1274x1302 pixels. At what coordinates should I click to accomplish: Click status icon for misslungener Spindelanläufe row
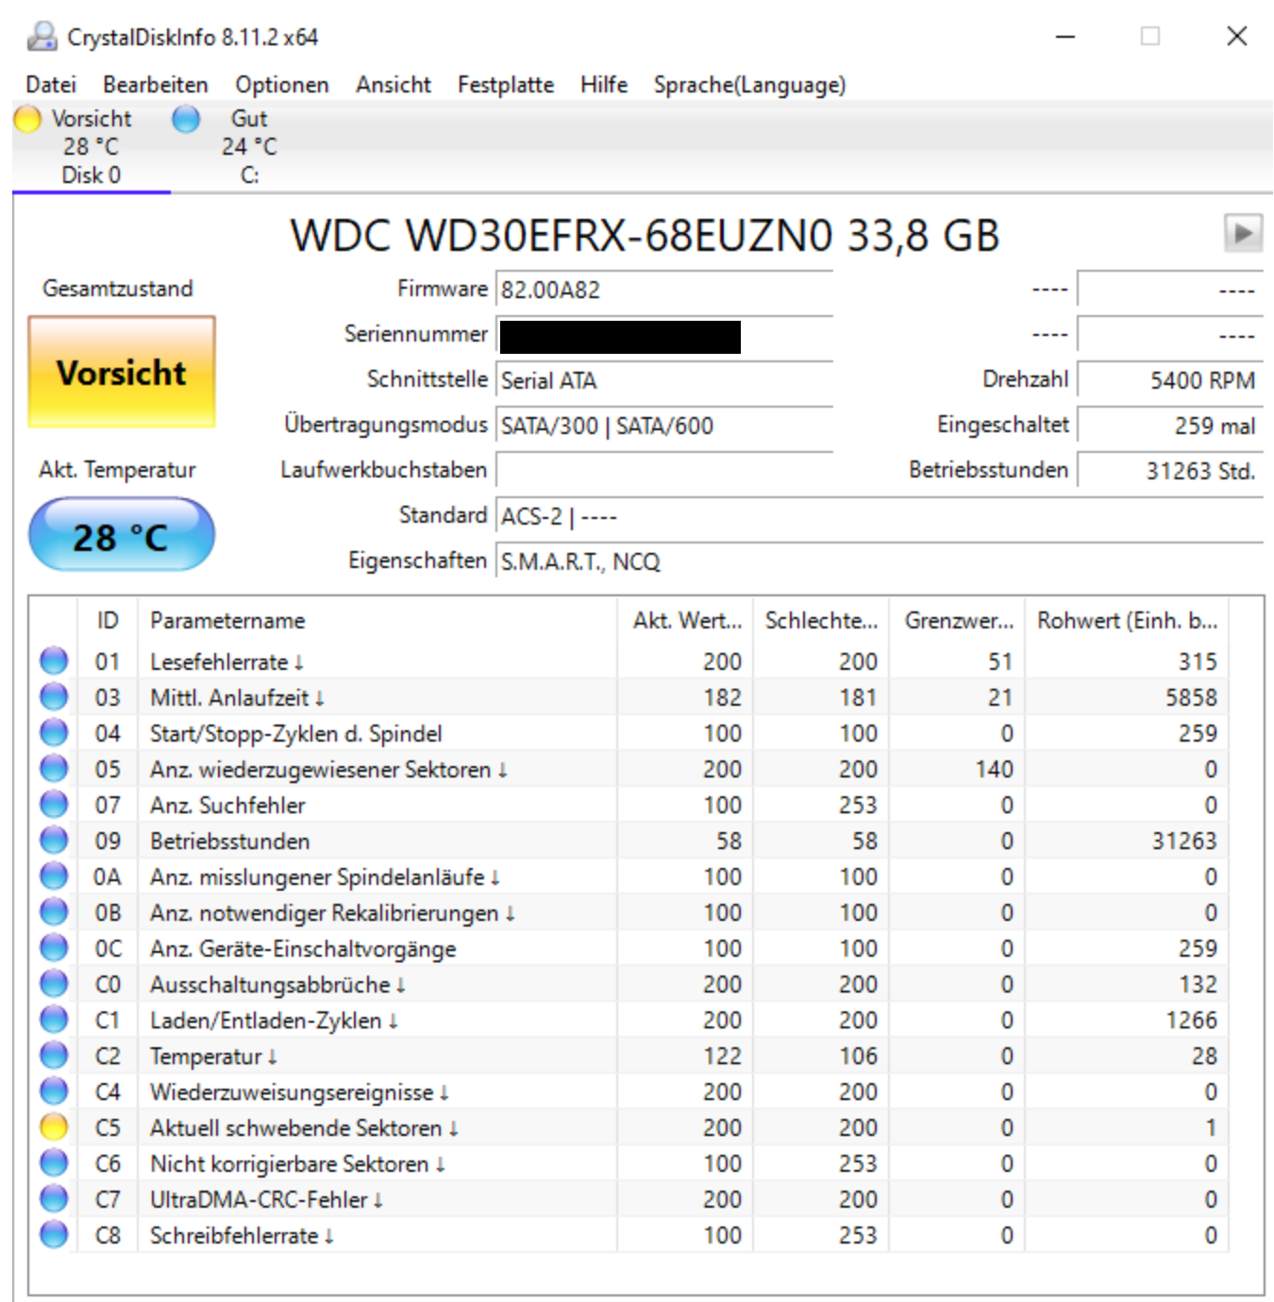[54, 876]
